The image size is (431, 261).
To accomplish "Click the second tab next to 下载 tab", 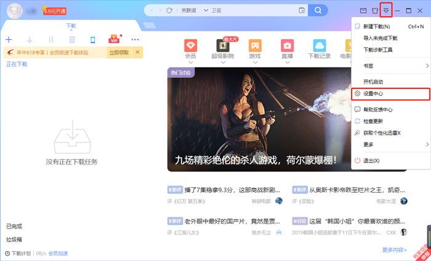I will (x=149, y=25).
